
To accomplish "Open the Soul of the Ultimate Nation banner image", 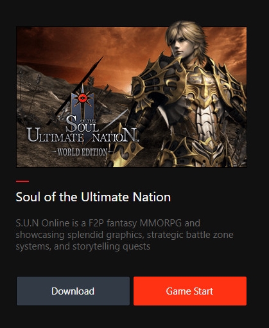I will [132, 97].
